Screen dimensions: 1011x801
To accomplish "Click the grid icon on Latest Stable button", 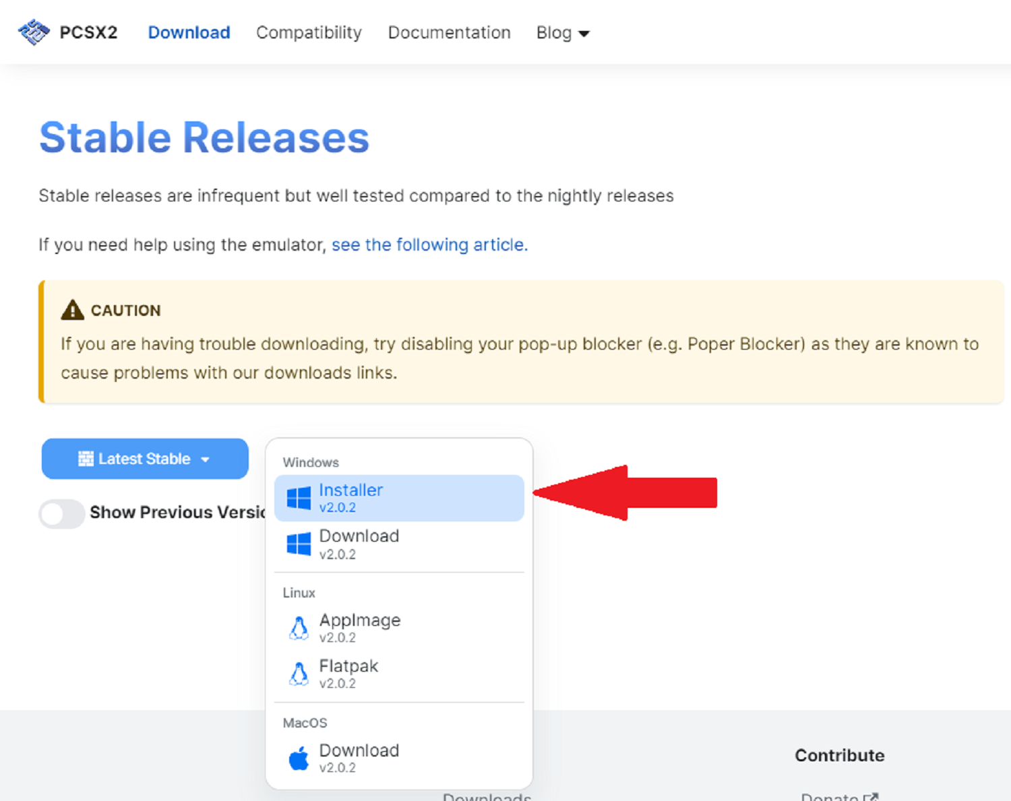I will point(86,459).
